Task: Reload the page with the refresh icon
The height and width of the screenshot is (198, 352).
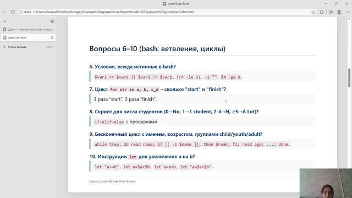Action: [x=13, y=12]
